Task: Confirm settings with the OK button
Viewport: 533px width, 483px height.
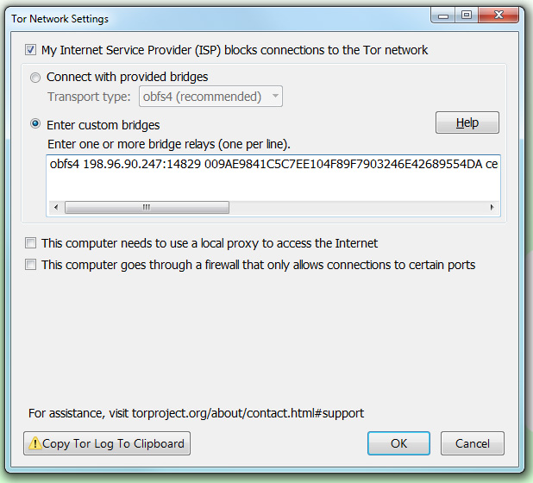Action: pyautogui.click(x=398, y=443)
